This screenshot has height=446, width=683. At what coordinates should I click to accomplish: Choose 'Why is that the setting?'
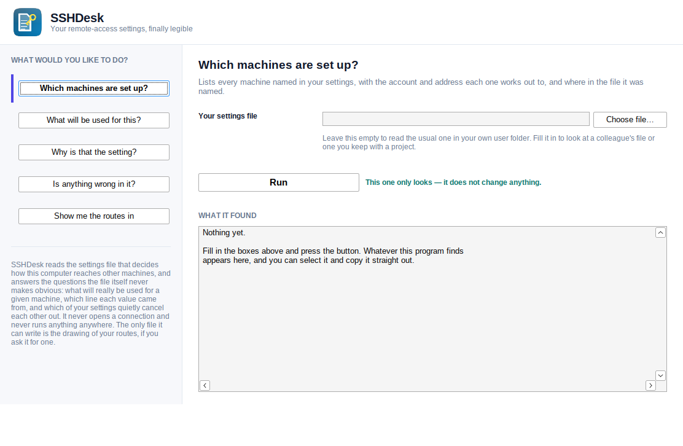point(93,152)
